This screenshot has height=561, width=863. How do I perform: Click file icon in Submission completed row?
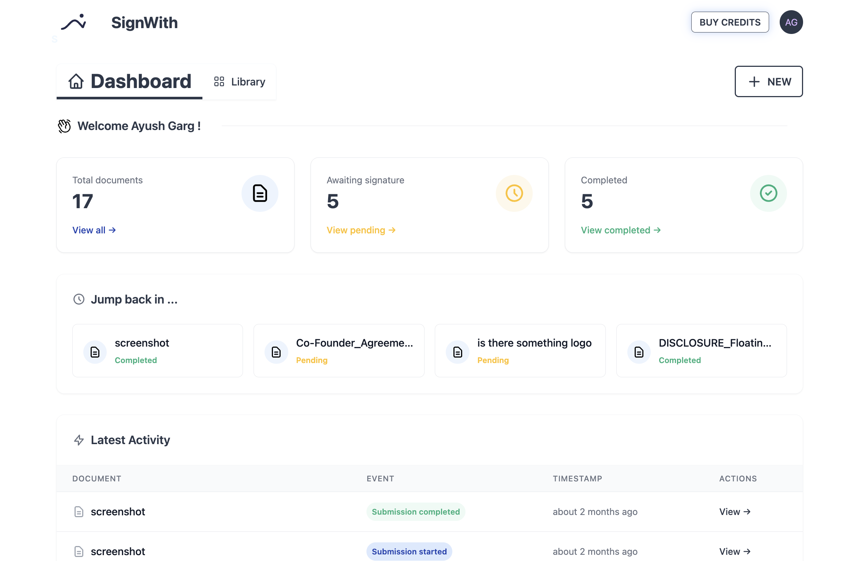pyautogui.click(x=79, y=512)
